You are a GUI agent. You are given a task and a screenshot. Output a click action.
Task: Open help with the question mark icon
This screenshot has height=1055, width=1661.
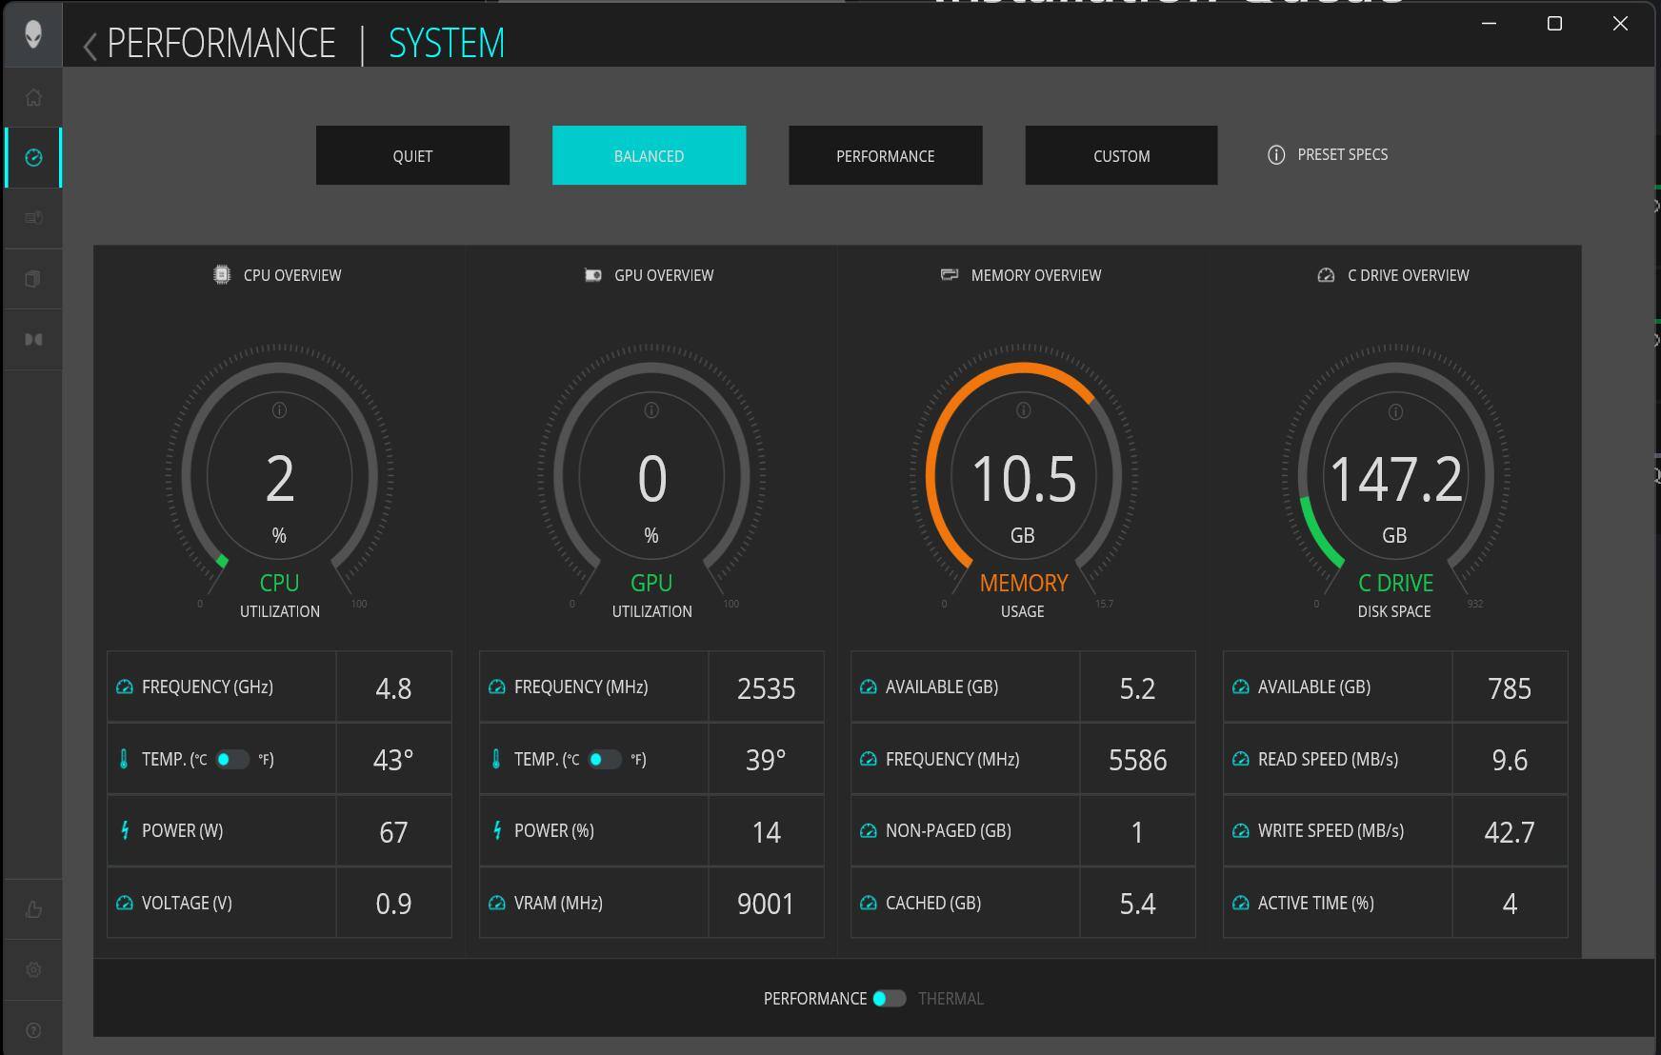(33, 1030)
